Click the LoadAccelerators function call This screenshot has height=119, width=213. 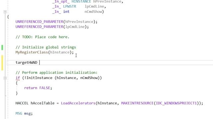tap(78, 103)
